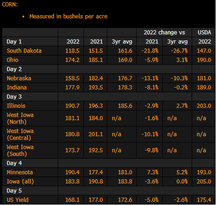
Task: Click US Yield USDA value 175.4
Action: [x=204, y=200]
